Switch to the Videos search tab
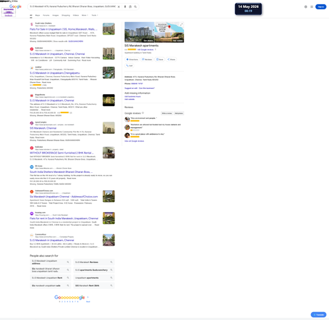This screenshot has height=320, width=331. [75, 15]
